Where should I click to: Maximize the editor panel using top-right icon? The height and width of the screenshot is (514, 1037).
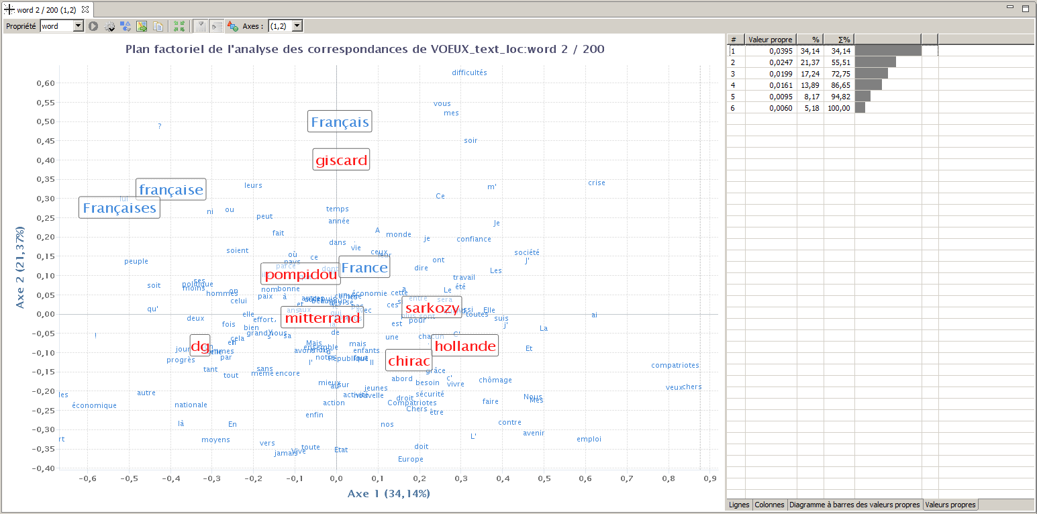click(1025, 9)
